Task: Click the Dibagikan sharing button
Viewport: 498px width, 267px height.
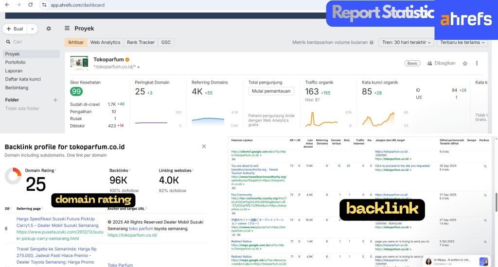Action: tap(441, 64)
